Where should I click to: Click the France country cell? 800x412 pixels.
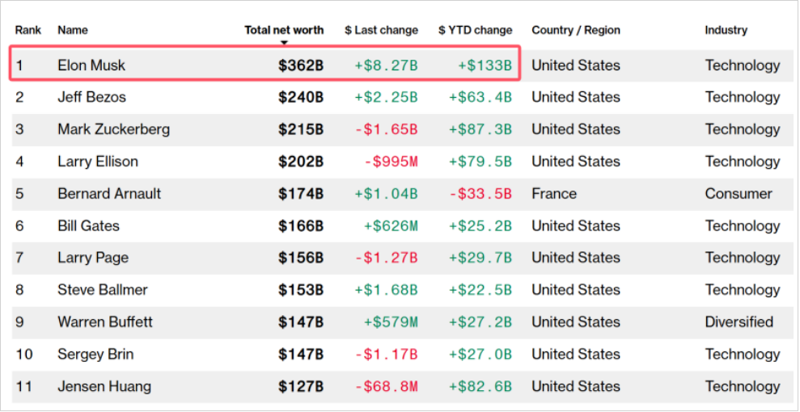(554, 194)
